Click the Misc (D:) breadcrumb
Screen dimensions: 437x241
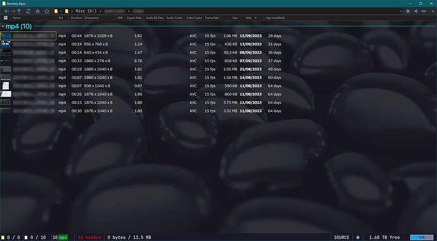(86, 11)
